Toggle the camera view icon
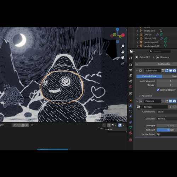This screenshot has height=177, width=177. 123,58
